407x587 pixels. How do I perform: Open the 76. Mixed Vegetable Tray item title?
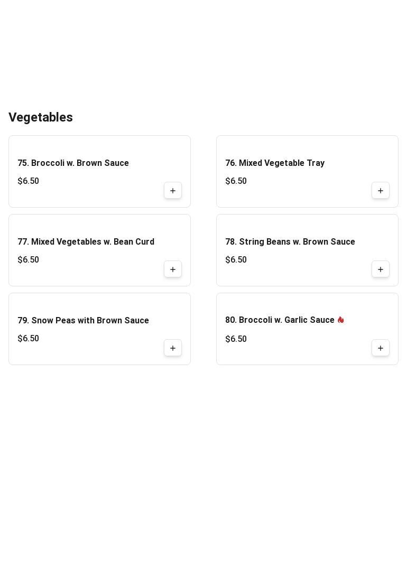(x=275, y=163)
